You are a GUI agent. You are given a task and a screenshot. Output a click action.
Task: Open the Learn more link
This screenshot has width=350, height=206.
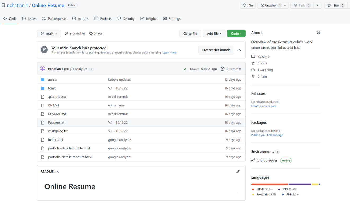(169, 53)
